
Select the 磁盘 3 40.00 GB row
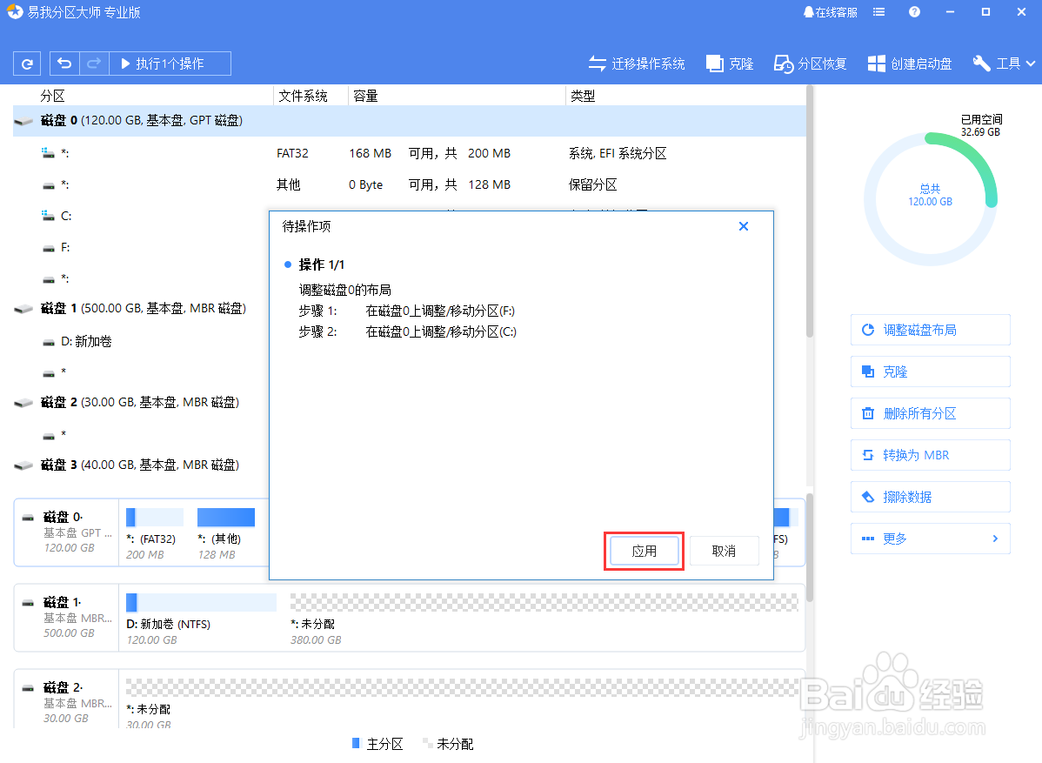(x=141, y=465)
